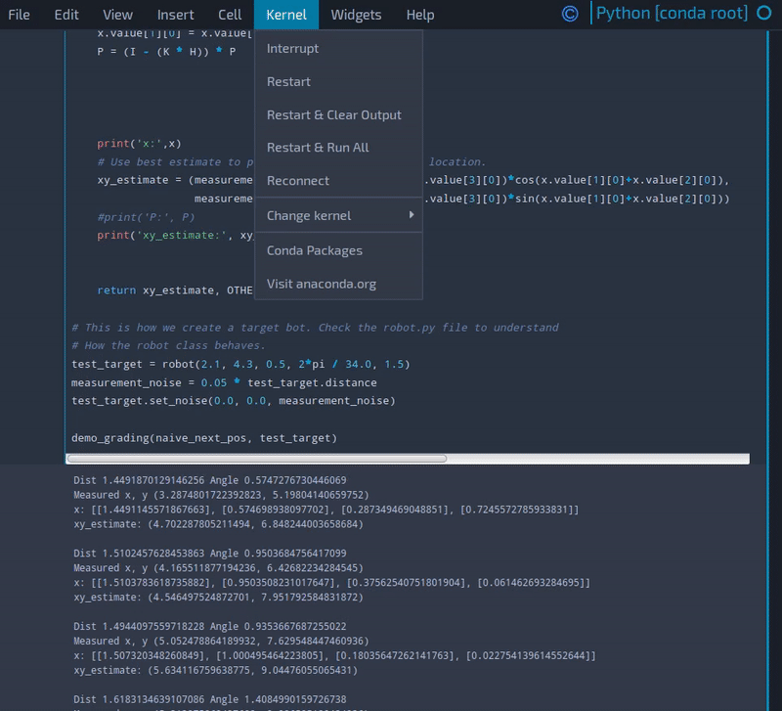Click the #print('P:', P) comment line
The width and height of the screenshot is (782, 711).
pyautogui.click(x=146, y=217)
